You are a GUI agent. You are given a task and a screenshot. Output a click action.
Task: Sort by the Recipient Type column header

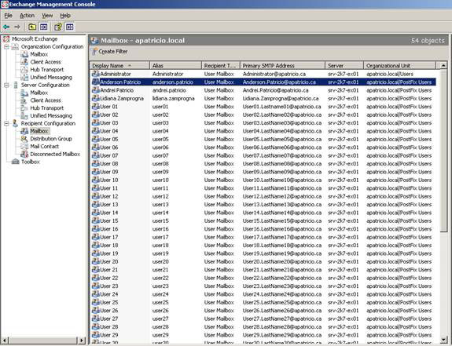[221, 66]
